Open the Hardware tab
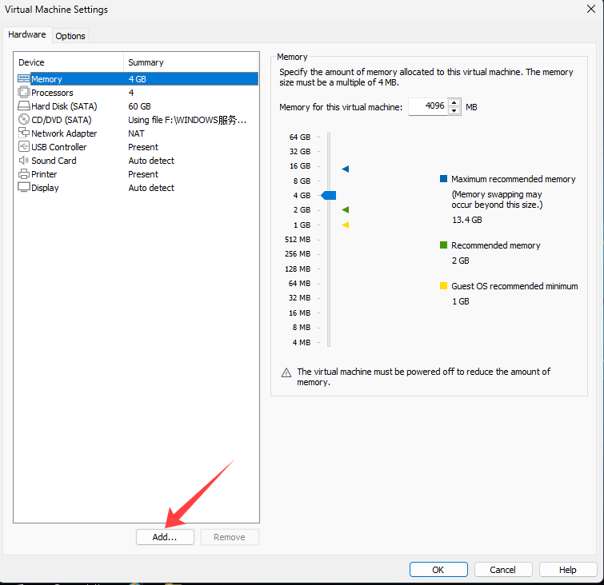 (27, 35)
